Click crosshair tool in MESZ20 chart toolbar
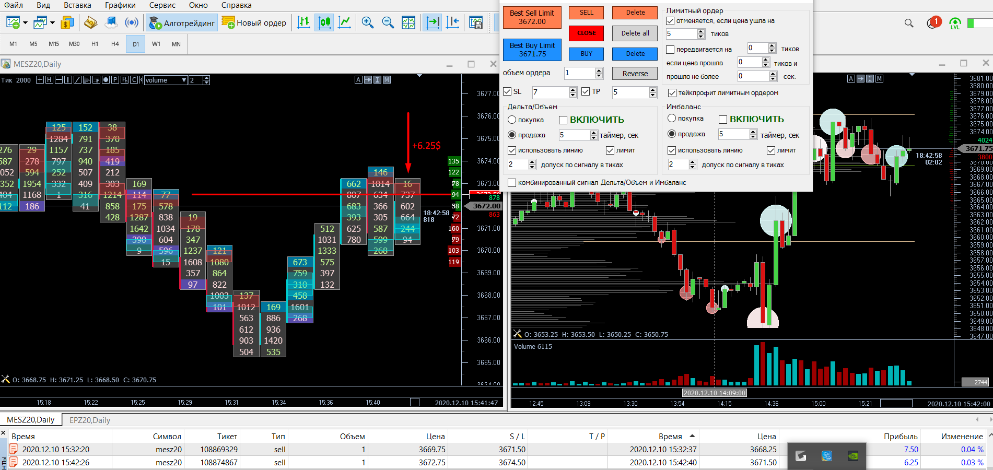Viewport: 993px width, 470px height. pos(40,80)
